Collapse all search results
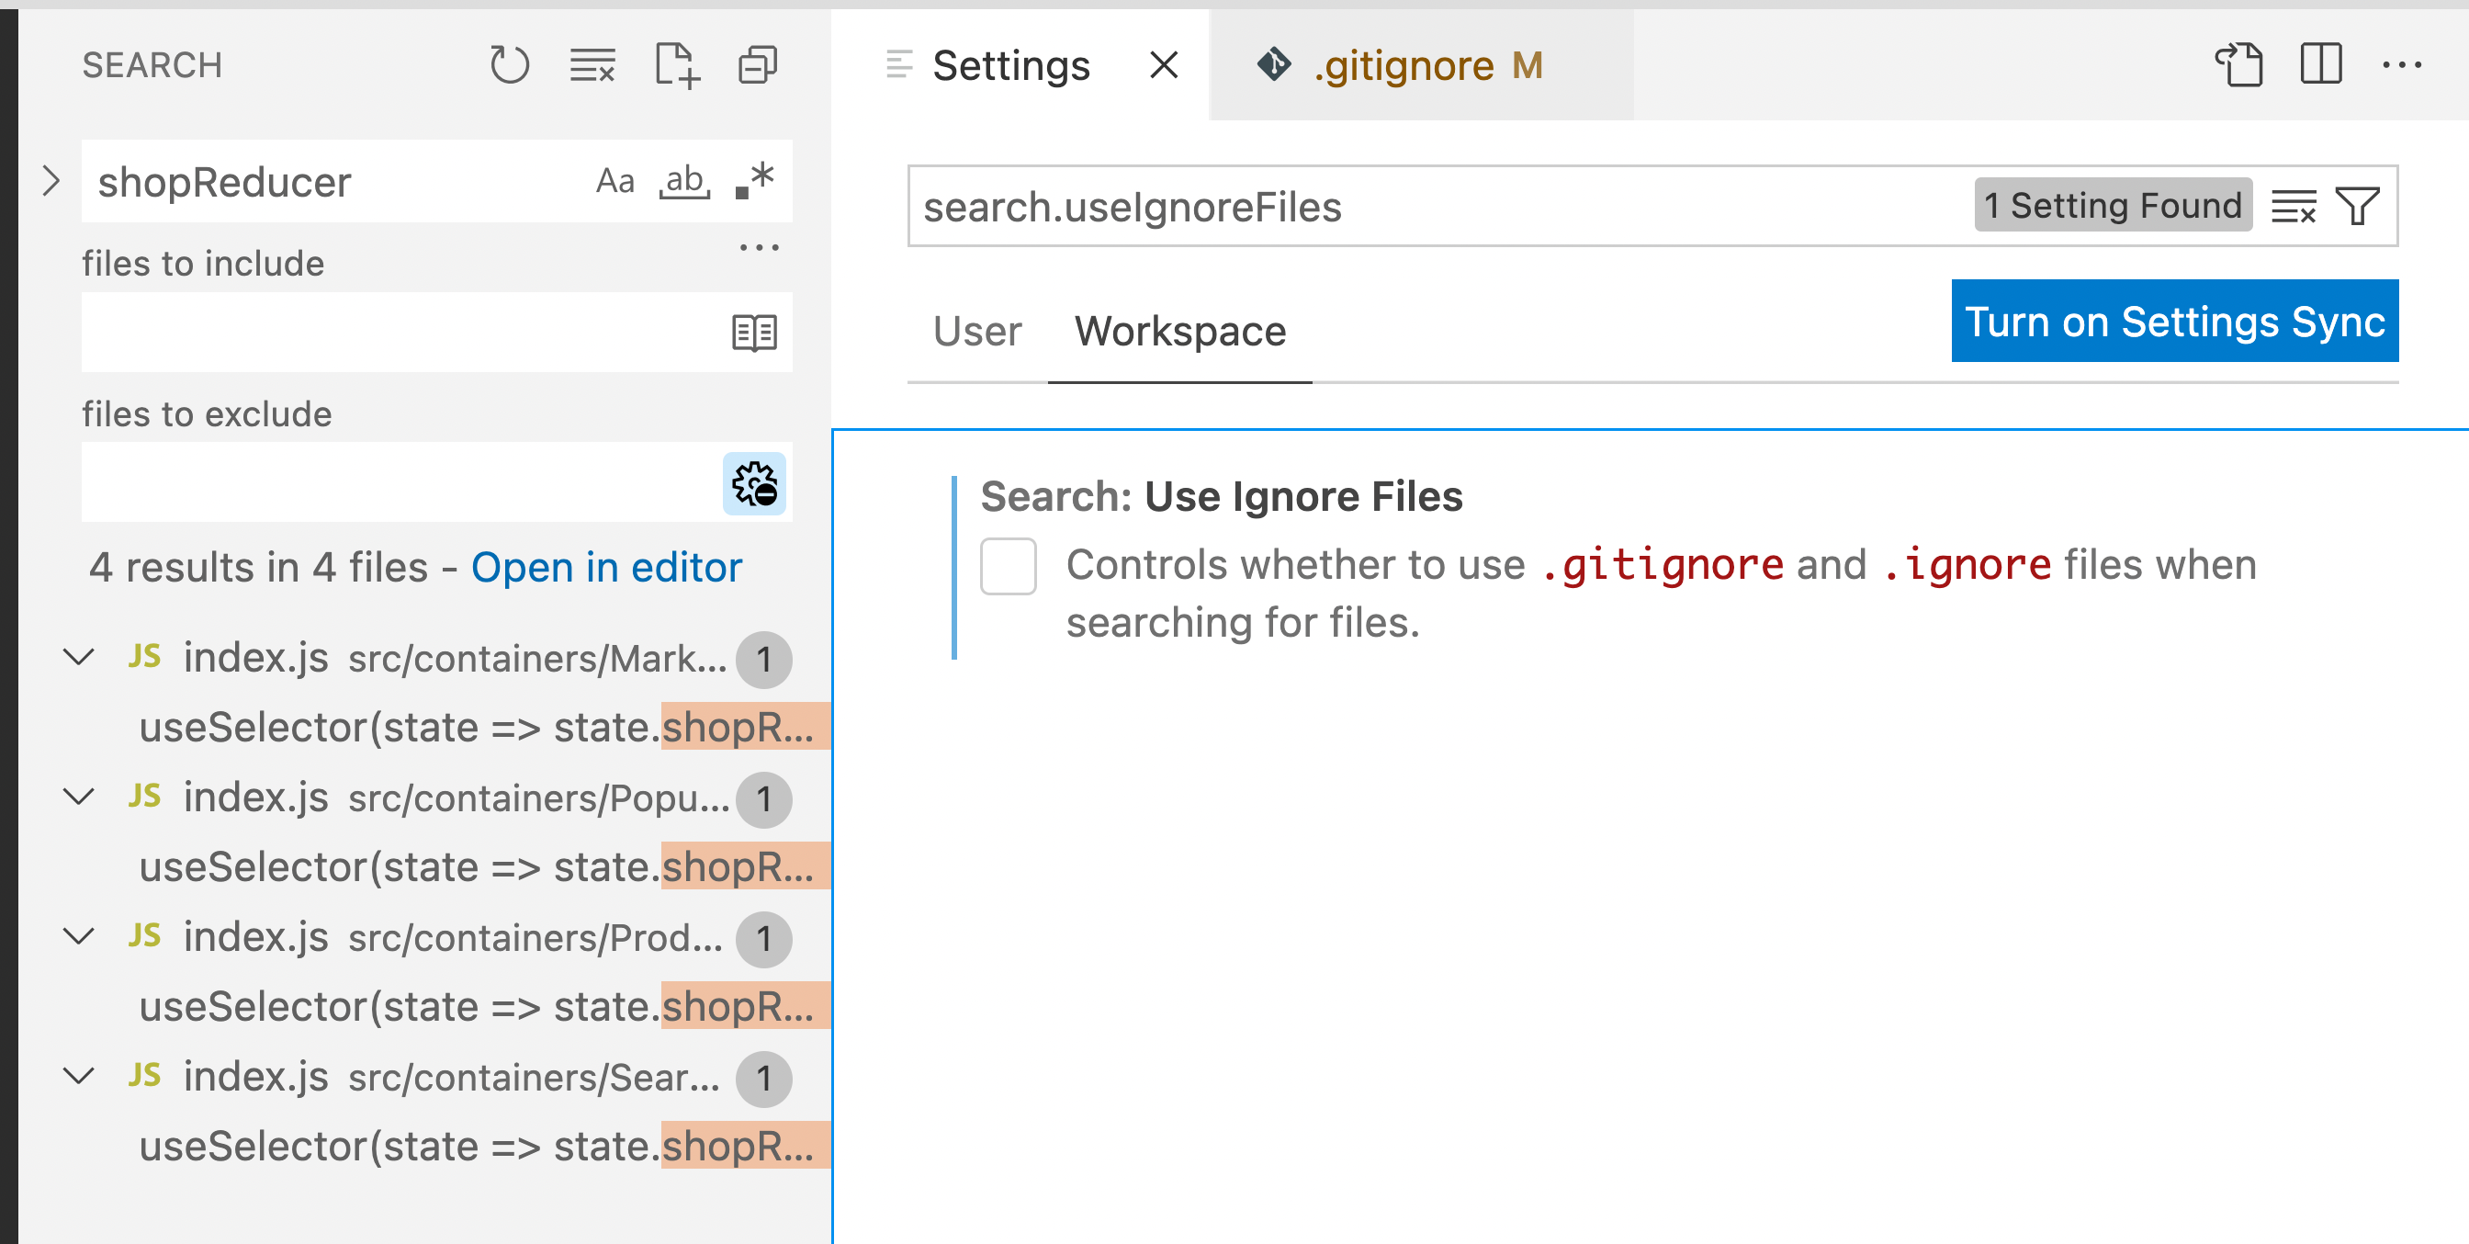The image size is (2469, 1244). pos(756,65)
